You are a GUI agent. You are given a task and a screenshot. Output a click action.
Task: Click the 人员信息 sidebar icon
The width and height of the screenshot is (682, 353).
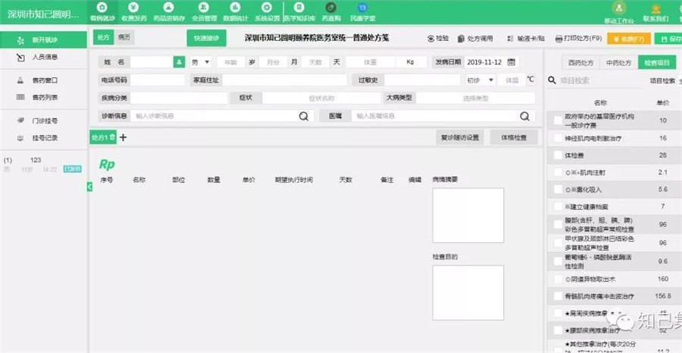20,57
